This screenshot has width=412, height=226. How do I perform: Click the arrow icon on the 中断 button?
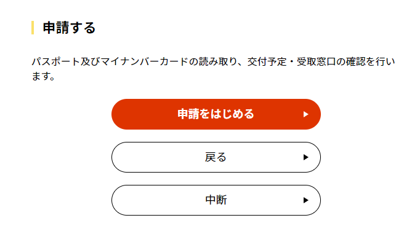[305, 200]
